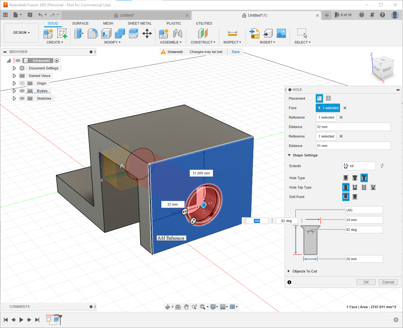Click the ViewCube RIGHT face
This screenshot has height=328, width=403.
click(x=387, y=69)
